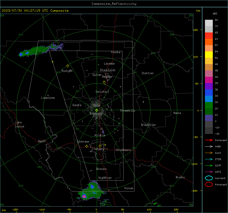Click the yellow diamond marker beside RockyMH

point(68,66)
